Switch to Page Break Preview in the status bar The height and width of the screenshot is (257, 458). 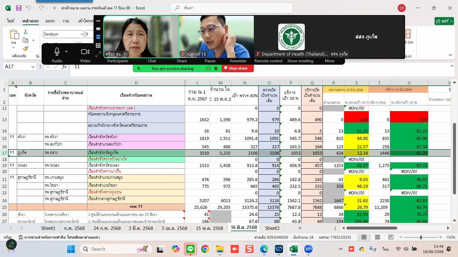(391, 237)
